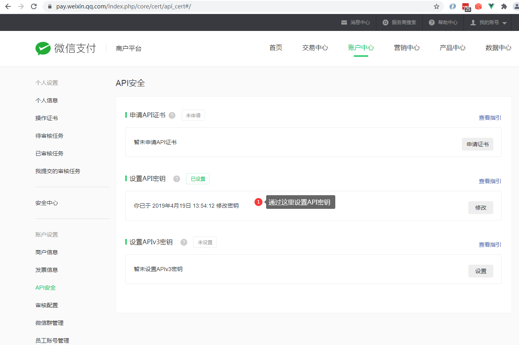Open 商户信息 in the sidebar
Viewport: 519px width, 345px height.
(x=47, y=252)
